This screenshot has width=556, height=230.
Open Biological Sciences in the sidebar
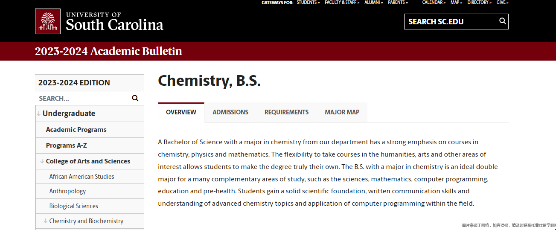(x=73, y=206)
